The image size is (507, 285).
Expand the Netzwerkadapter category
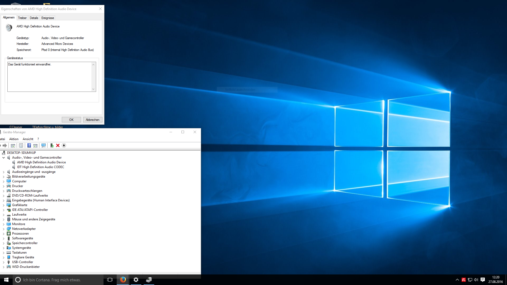4,229
